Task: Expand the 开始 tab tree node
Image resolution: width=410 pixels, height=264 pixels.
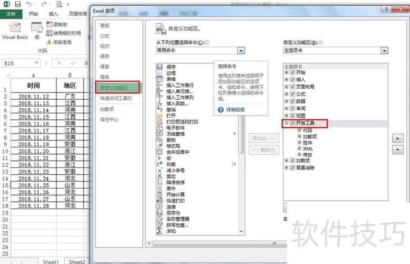Action: pyautogui.click(x=286, y=72)
